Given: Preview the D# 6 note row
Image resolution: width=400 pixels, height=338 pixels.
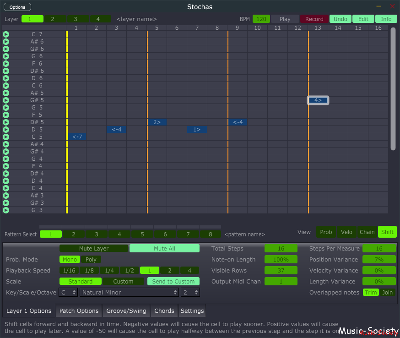Looking at the screenshot, I should click(x=6, y=71).
